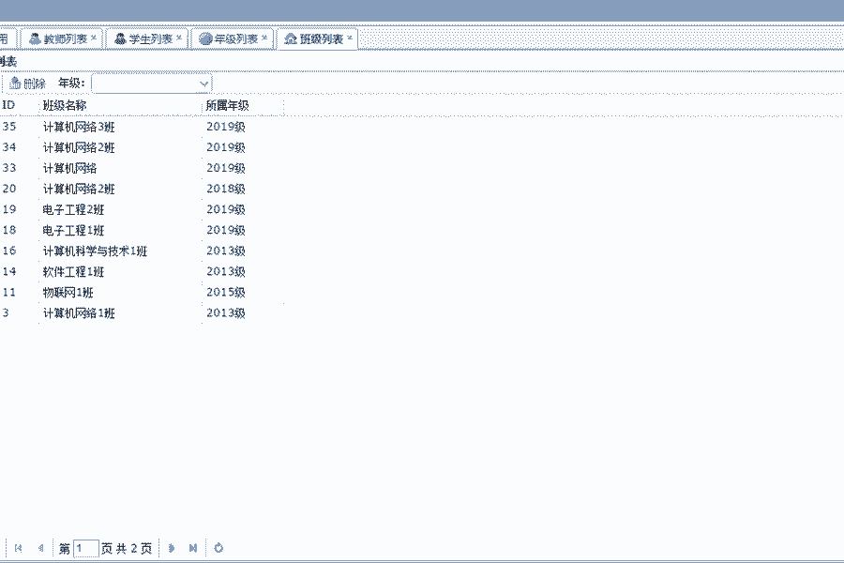This screenshot has height=563, width=844.
Task: Go to the next page icon
Action: (x=172, y=548)
